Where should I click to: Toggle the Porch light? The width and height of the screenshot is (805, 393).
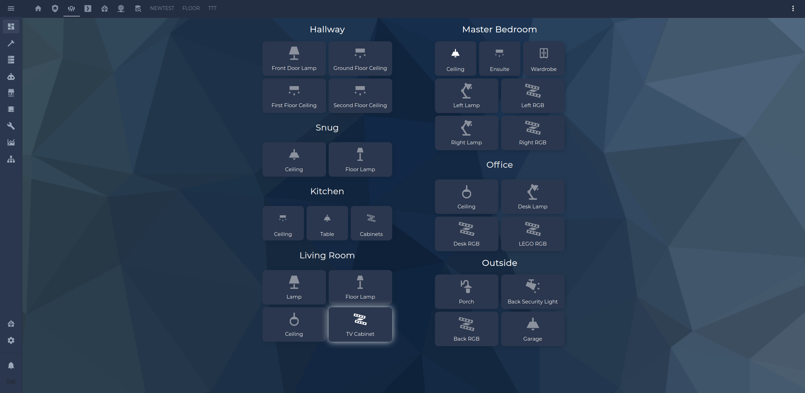click(466, 292)
